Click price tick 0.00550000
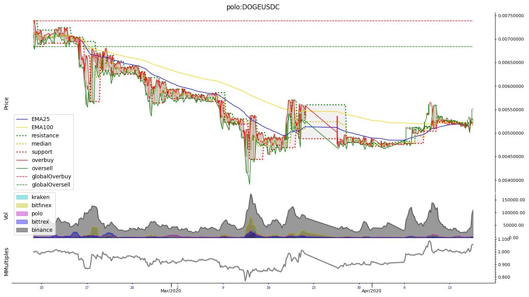Image resolution: width=529 pixels, height=297 pixels. (512, 110)
